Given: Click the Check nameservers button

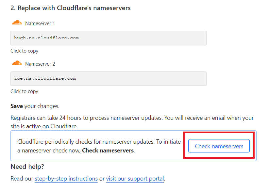Looking at the screenshot, I should coord(219,146).
